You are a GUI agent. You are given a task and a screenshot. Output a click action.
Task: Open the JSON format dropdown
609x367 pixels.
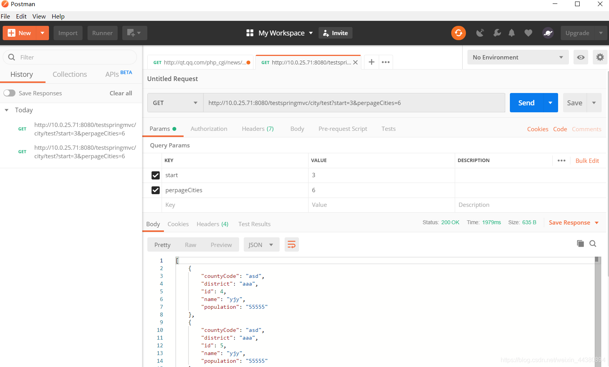tap(261, 245)
